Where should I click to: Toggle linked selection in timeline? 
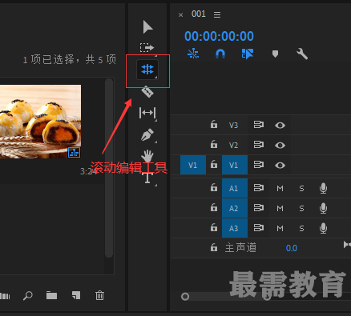pyautogui.click(x=248, y=54)
